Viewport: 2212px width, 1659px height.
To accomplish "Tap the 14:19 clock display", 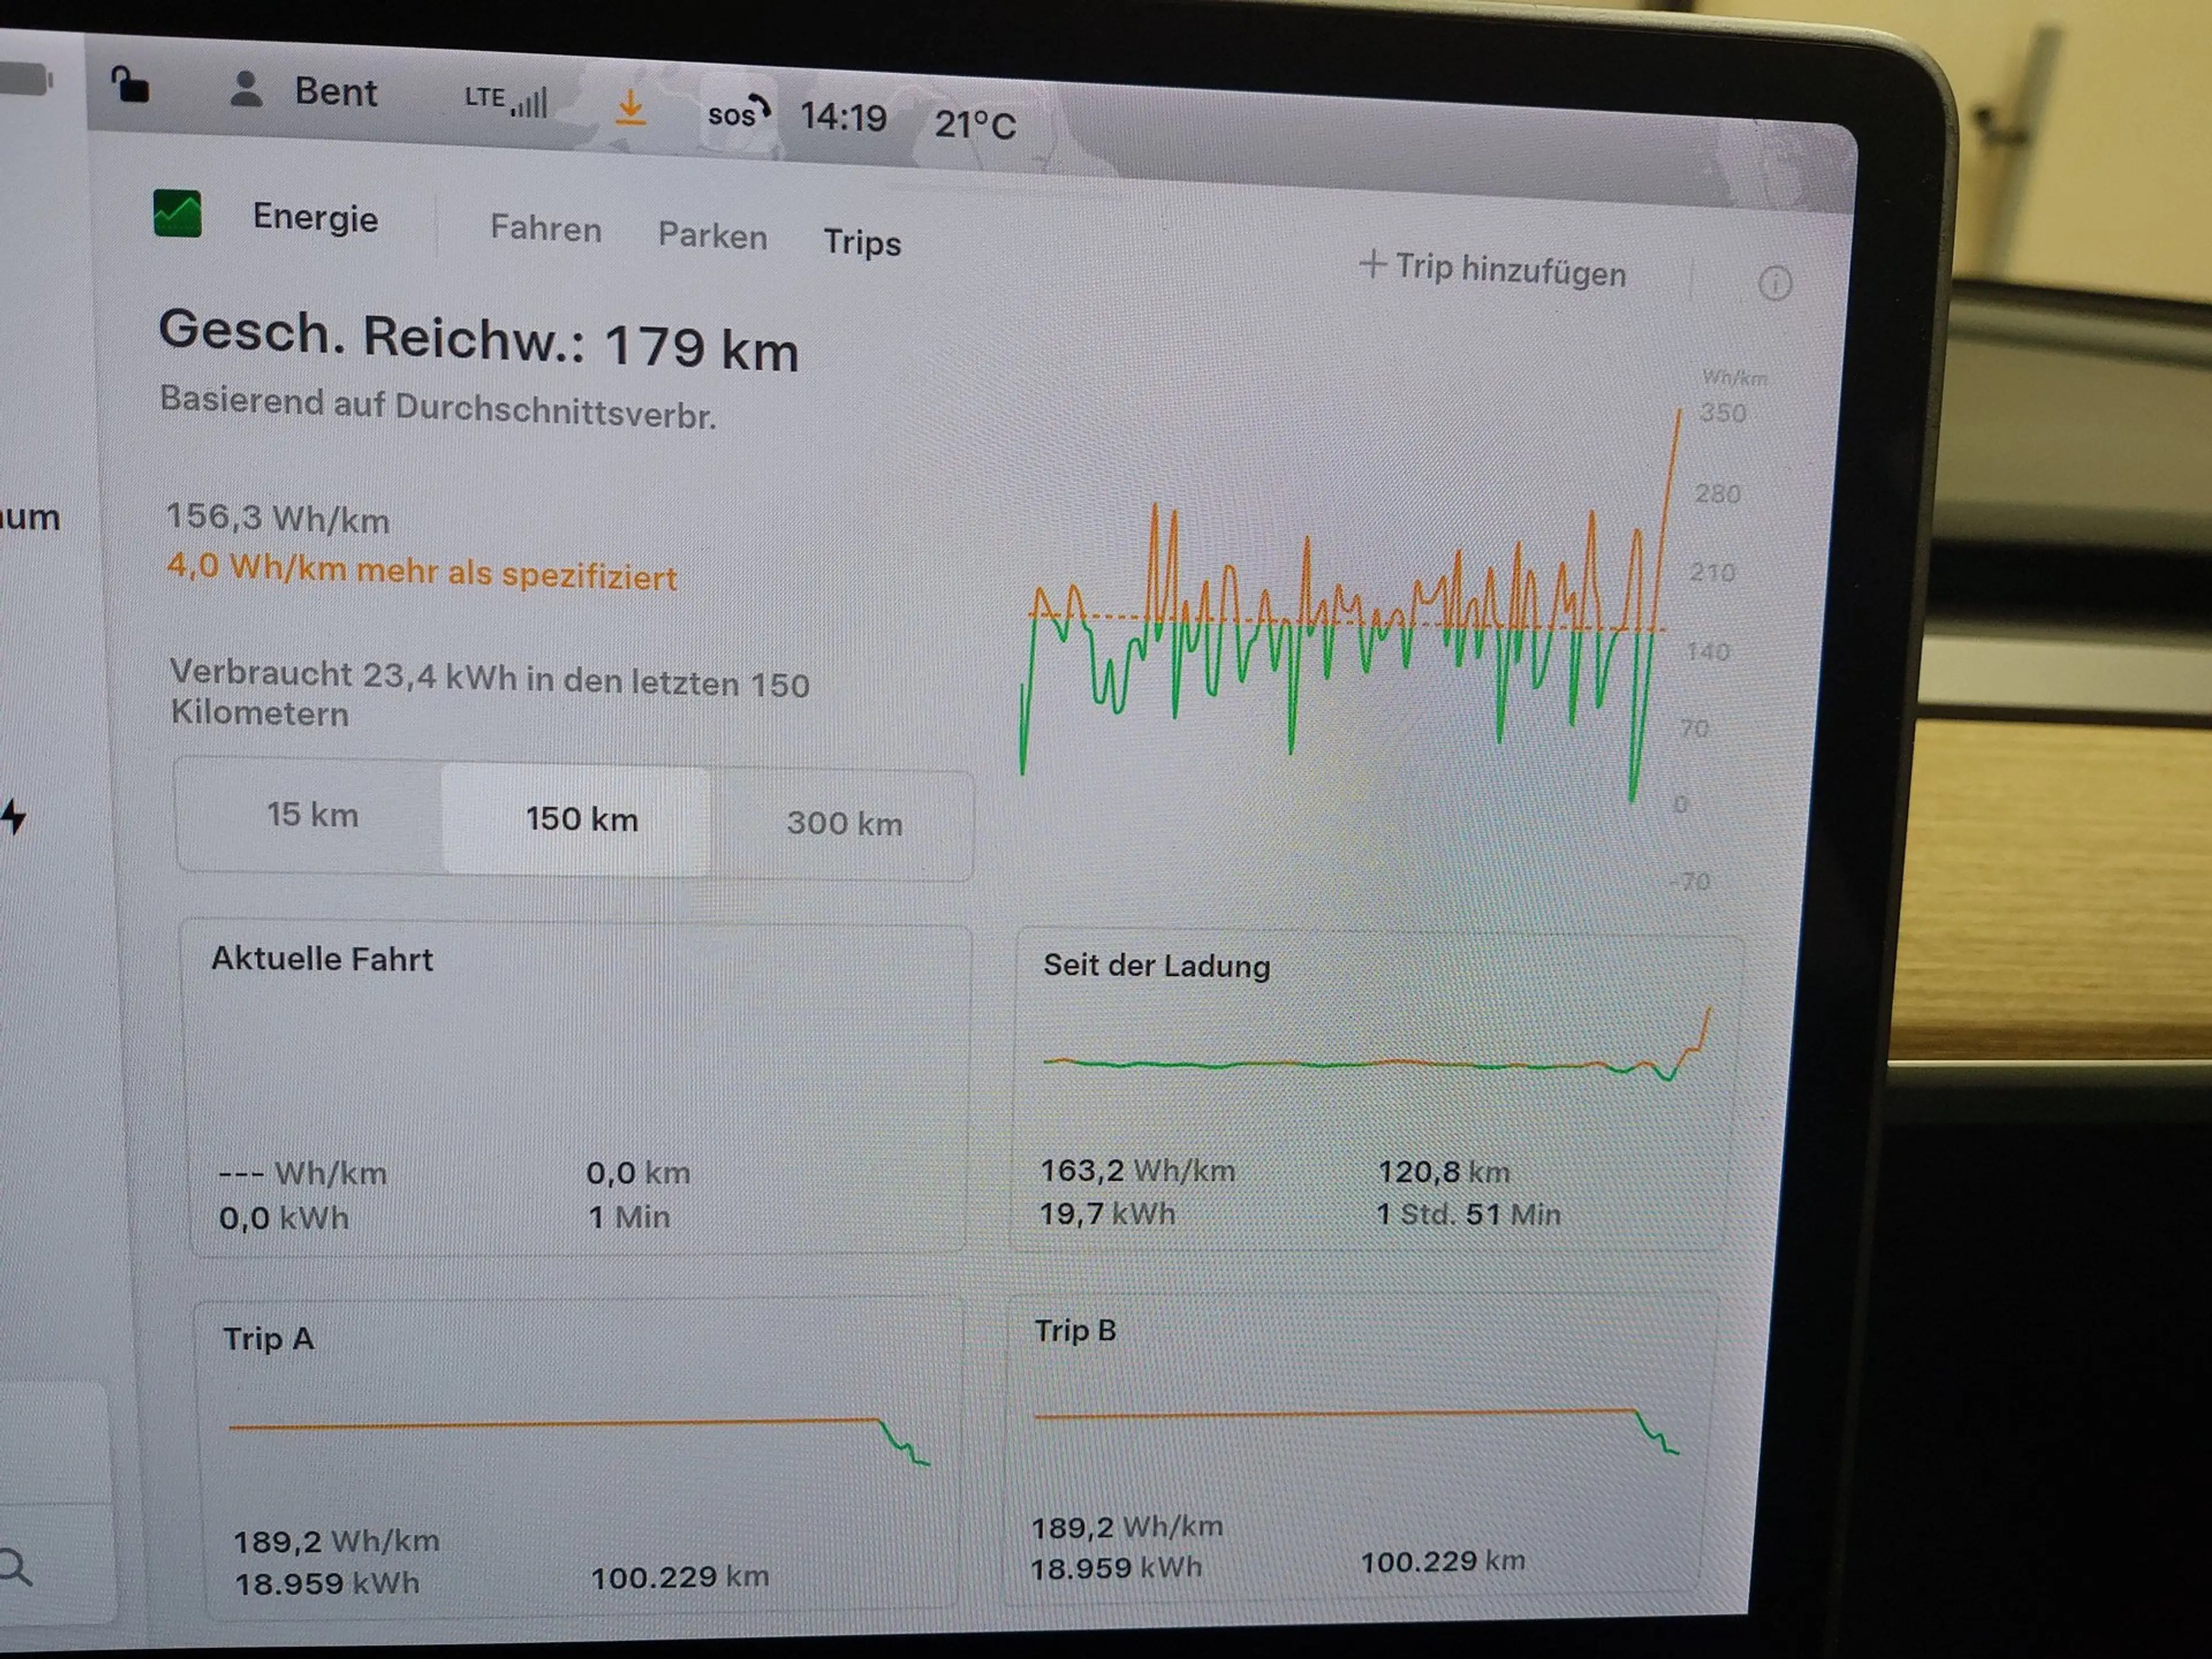I will click(843, 118).
